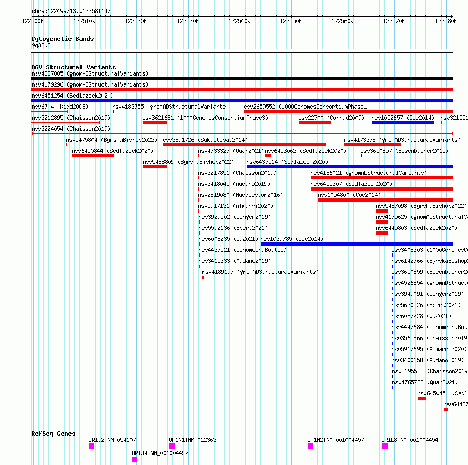This screenshot has height=465, width=468.
Task: Select nsv3212895 (Chaisson2019) label
Action: pyautogui.click(x=71, y=118)
